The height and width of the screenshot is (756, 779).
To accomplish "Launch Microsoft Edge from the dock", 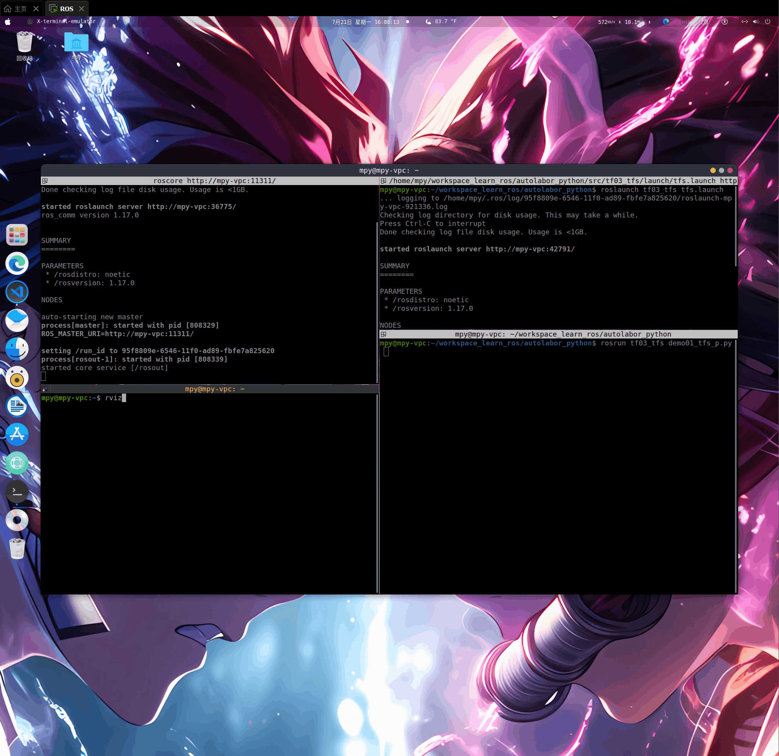I will [17, 263].
